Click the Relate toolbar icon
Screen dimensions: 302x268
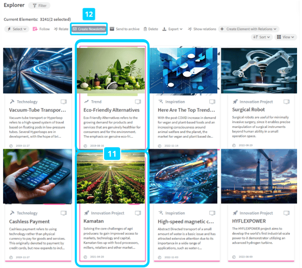click(x=56, y=29)
